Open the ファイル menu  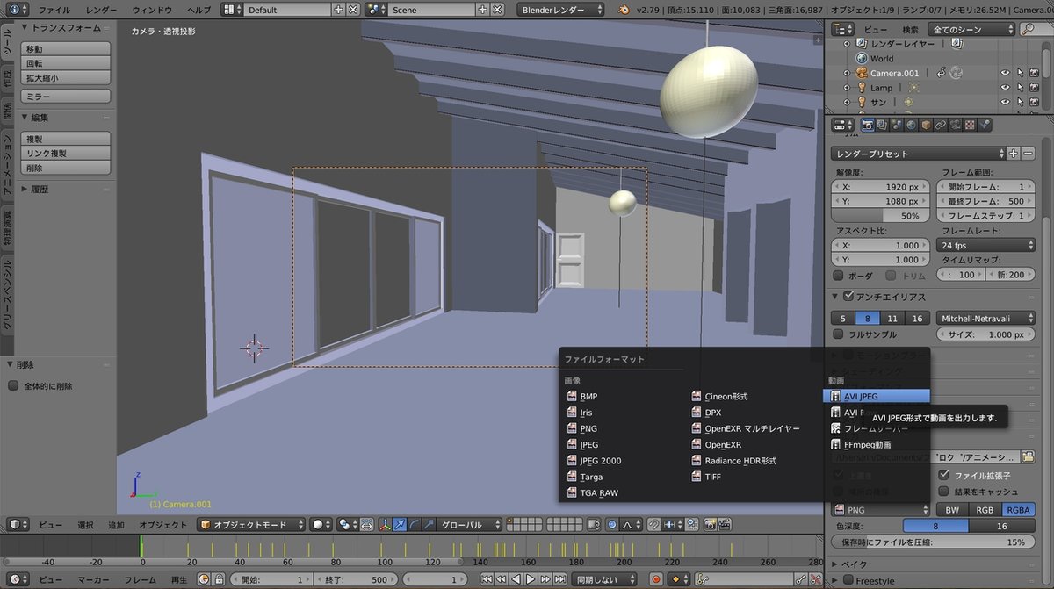(x=54, y=10)
